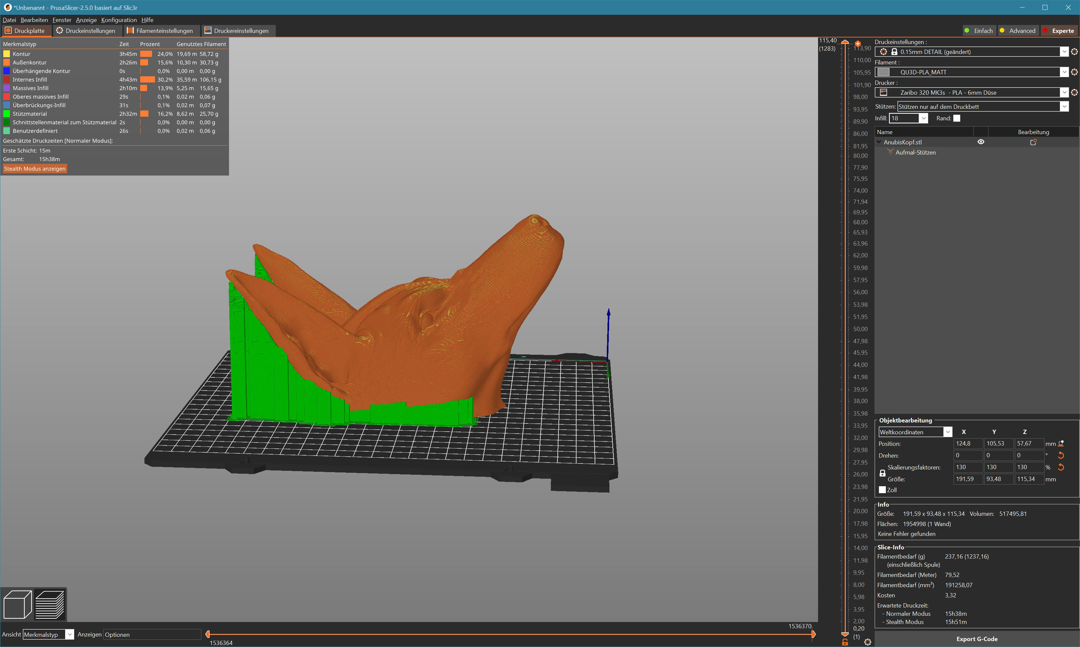The height and width of the screenshot is (647, 1080).
Task: Open the Stützen supports dropdown
Action: click(x=1064, y=107)
